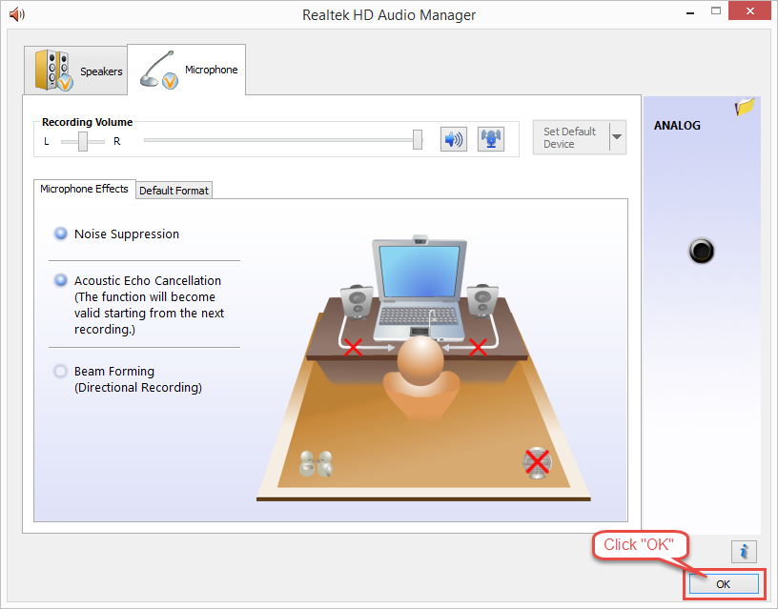This screenshot has width=778, height=609.
Task: Click the L/R balance slider thumb
Action: pos(83,141)
